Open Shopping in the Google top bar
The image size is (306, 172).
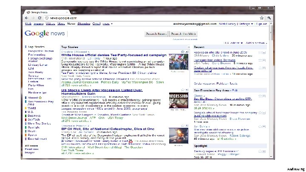pyautogui.click(x=84, y=24)
